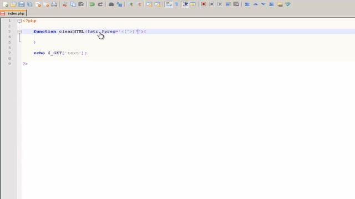Image resolution: width=355 pixels, height=199 pixels.
Task: Click the plugin up-arrow previous icon
Action: (255, 4)
